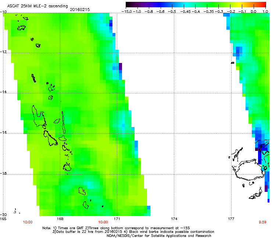Click the longitude axis label '177'
Viewport: 272px width, 238px height.
click(x=231, y=219)
